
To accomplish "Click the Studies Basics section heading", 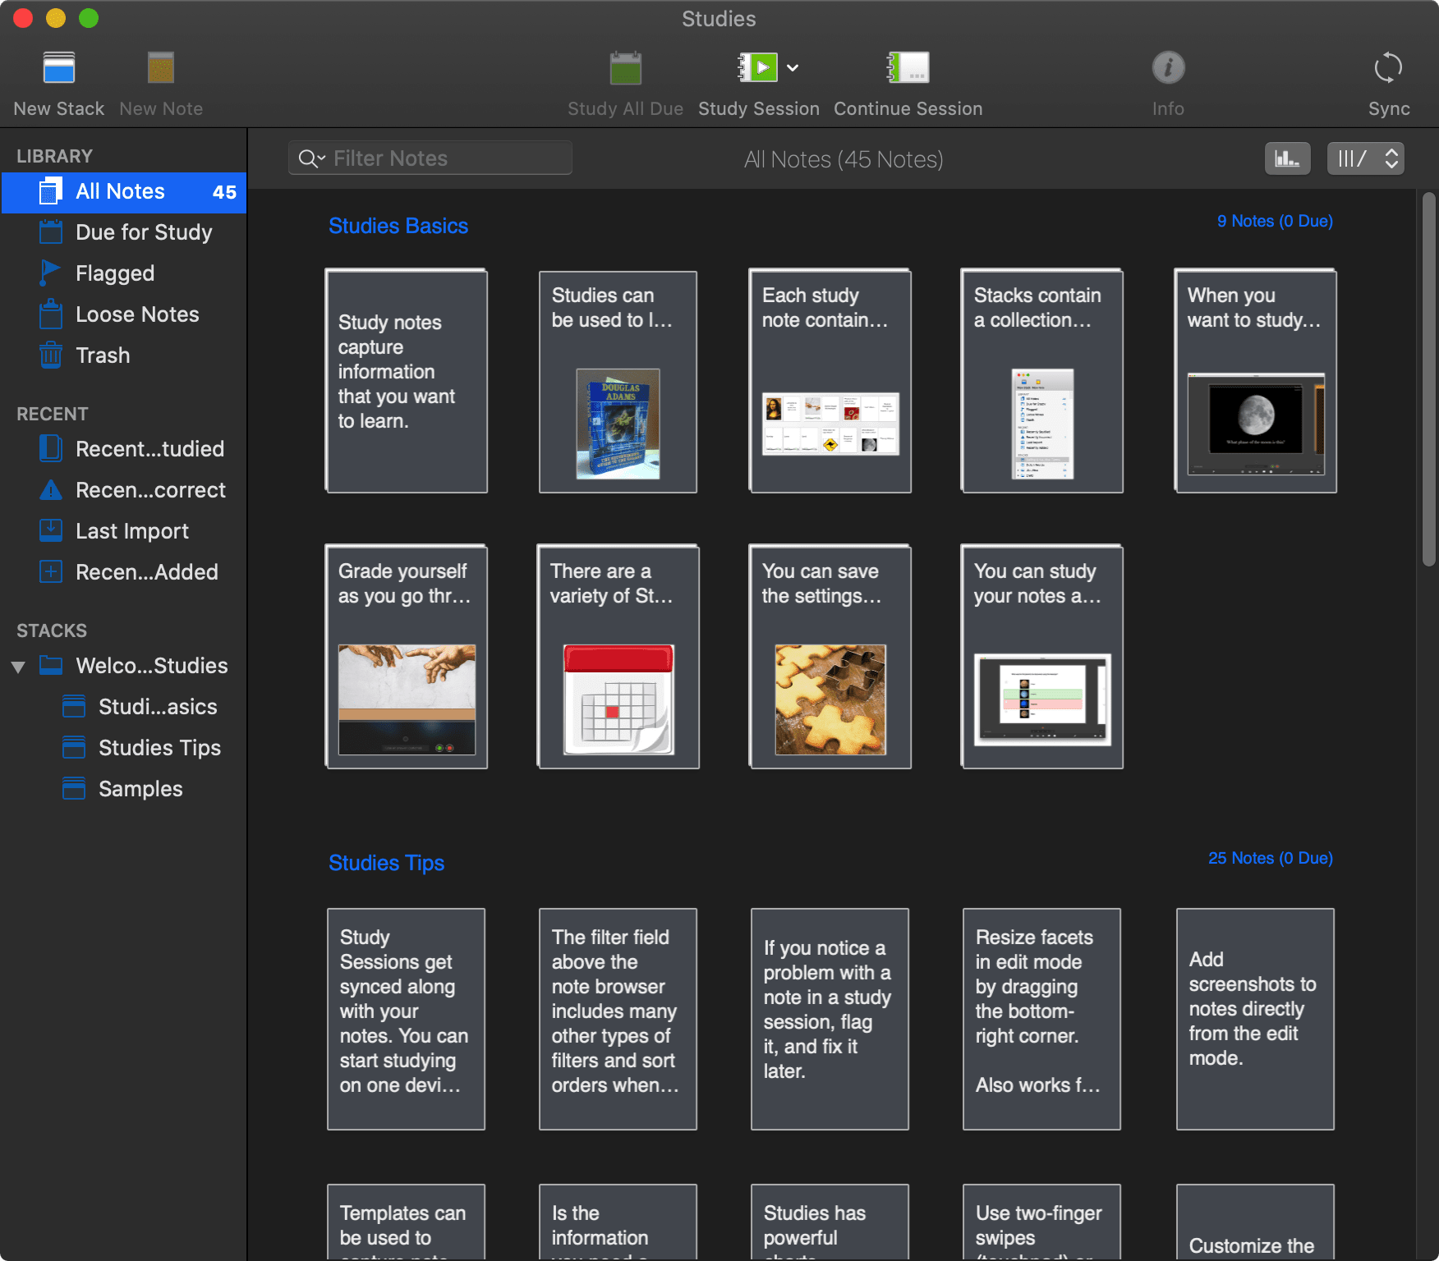I will (398, 227).
